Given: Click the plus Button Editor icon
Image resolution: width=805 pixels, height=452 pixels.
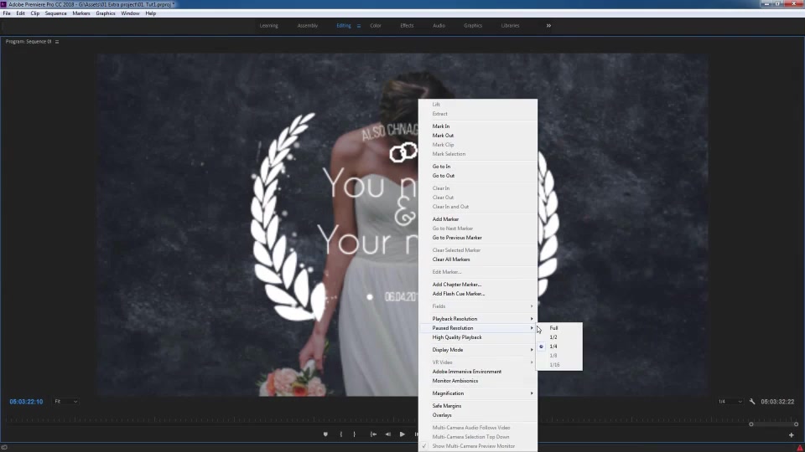Looking at the screenshot, I should pyautogui.click(x=791, y=435).
